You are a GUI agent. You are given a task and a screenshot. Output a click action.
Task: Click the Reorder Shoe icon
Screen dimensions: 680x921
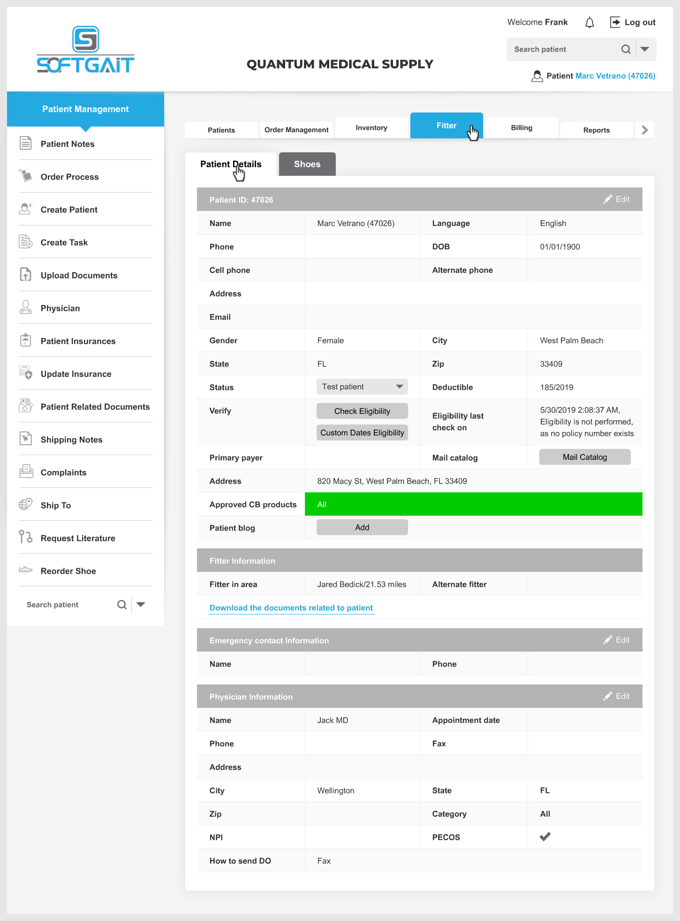click(x=26, y=570)
